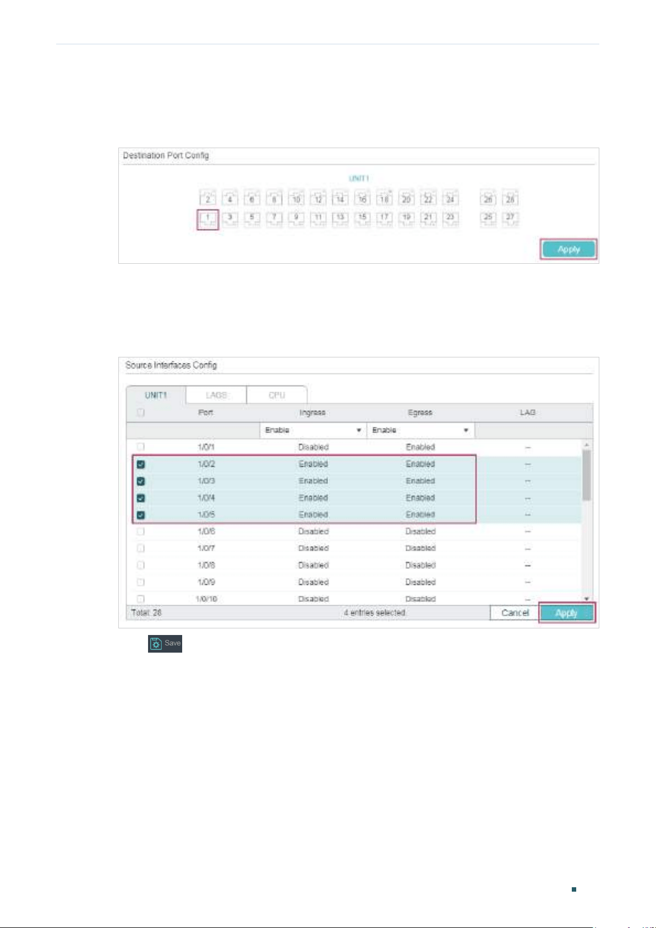The width and height of the screenshot is (656, 928).
Task: Choose port 3 icon in UNIT1
Action: point(230,219)
